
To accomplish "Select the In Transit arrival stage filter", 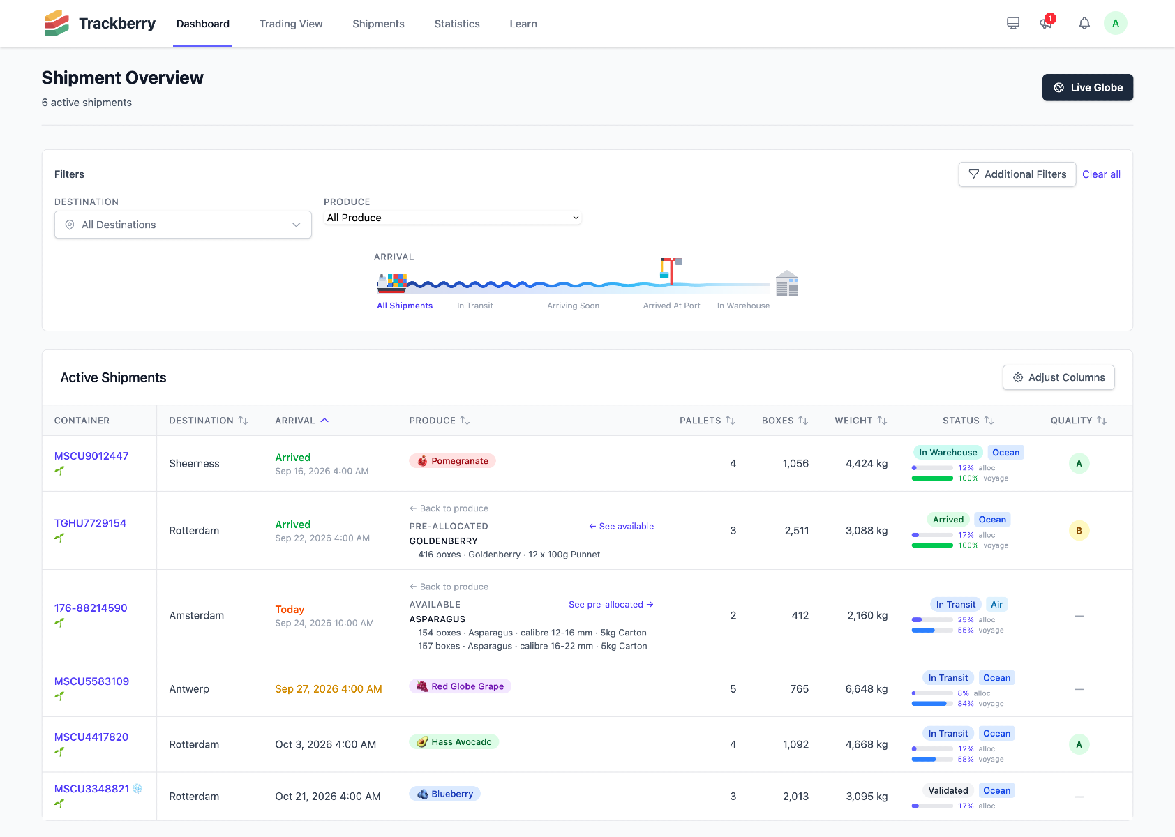I will click(x=475, y=306).
